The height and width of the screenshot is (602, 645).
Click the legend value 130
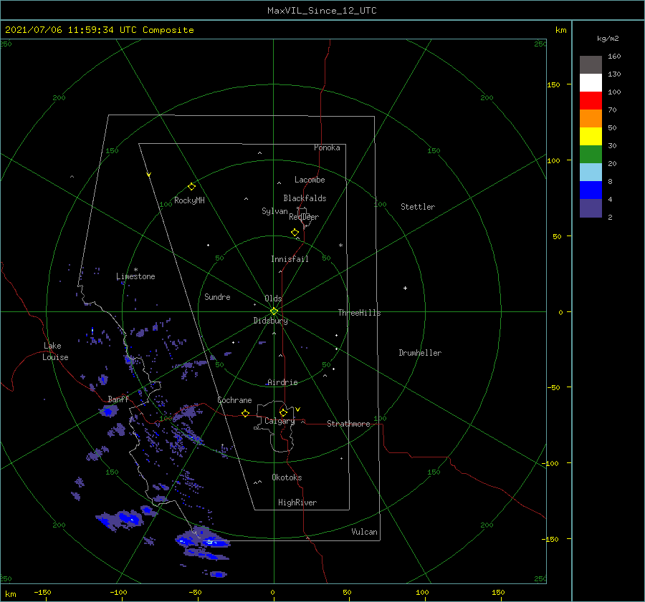tap(614, 74)
